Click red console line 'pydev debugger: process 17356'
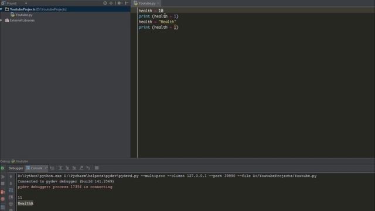This screenshot has width=375, height=211. coord(65,187)
